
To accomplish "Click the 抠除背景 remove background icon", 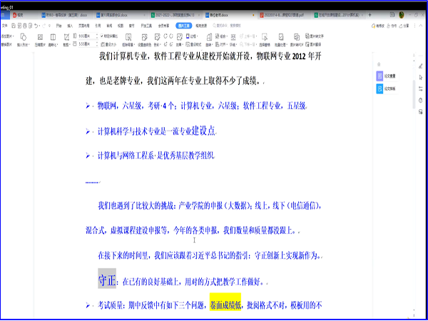I will pos(128,37).
